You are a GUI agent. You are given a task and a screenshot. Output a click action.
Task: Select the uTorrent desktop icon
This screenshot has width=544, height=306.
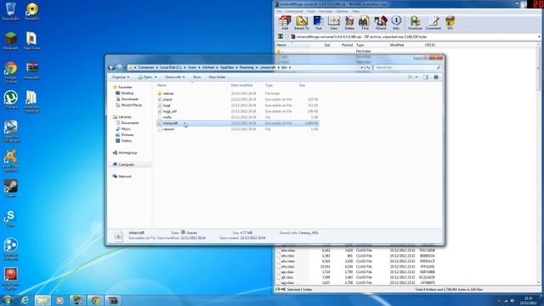(10, 99)
